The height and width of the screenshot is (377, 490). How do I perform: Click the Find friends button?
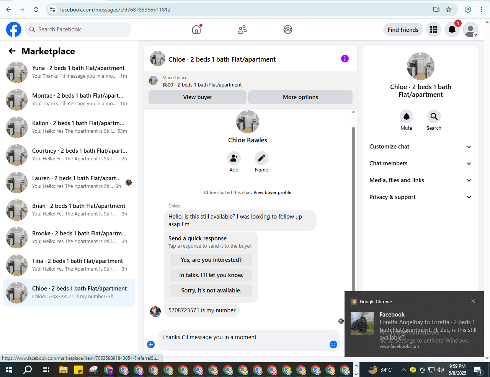pyautogui.click(x=403, y=29)
